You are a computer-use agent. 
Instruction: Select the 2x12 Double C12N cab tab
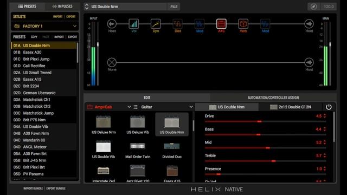point(291,107)
